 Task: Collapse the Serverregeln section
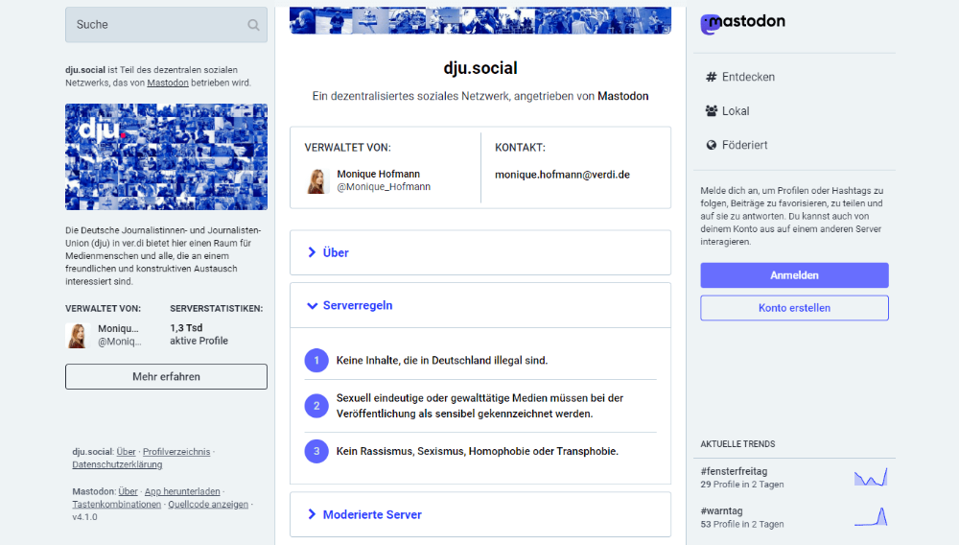click(480, 305)
